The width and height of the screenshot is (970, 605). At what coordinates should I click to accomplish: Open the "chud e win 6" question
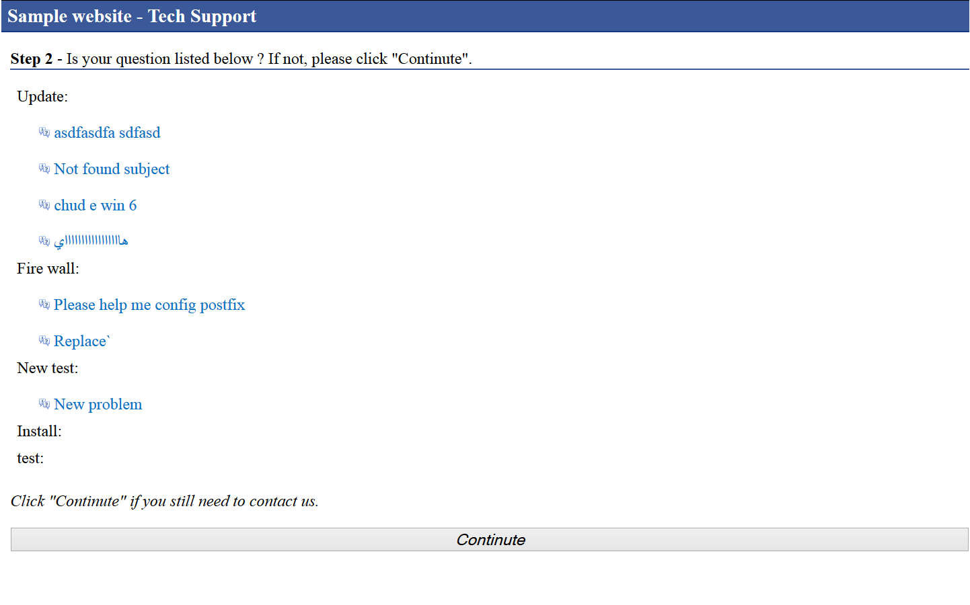(x=95, y=205)
